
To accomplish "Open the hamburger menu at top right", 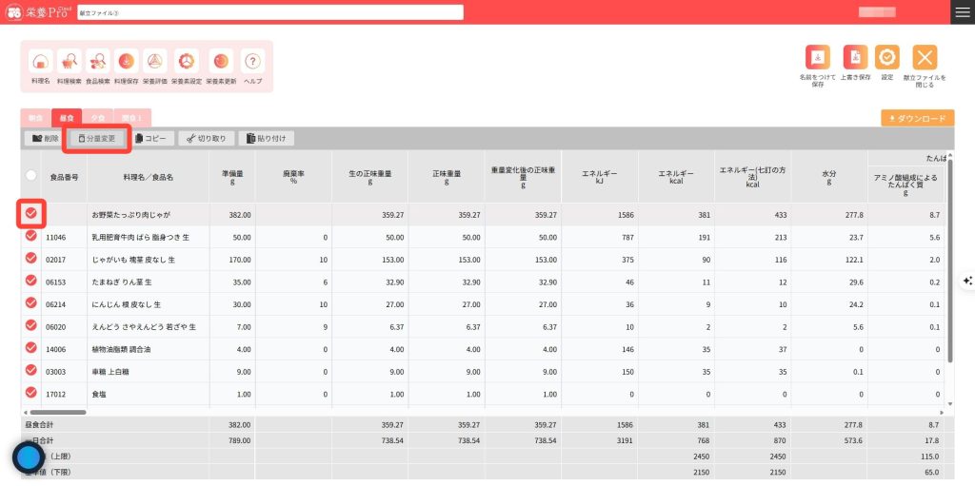I will 962,11.
